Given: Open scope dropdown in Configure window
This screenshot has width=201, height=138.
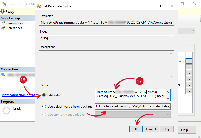Looking at the screenshot, I should tap(193, 31).
